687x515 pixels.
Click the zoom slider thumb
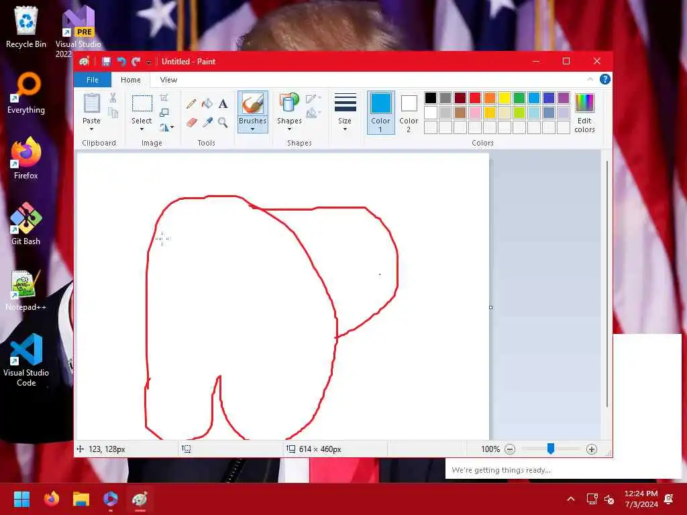pyautogui.click(x=551, y=449)
